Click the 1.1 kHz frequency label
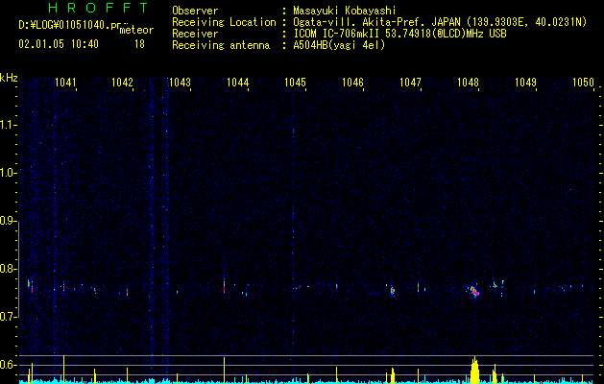This screenshot has height=384, width=604. 8,125
